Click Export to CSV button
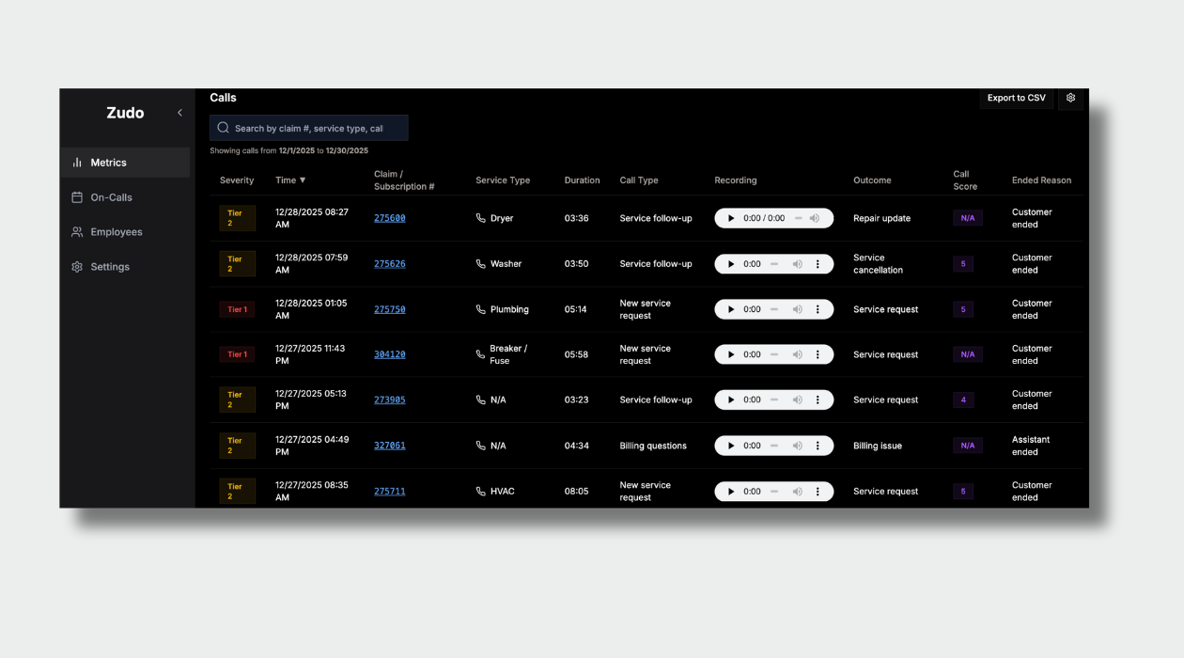The height and width of the screenshot is (658, 1184). (1016, 98)
